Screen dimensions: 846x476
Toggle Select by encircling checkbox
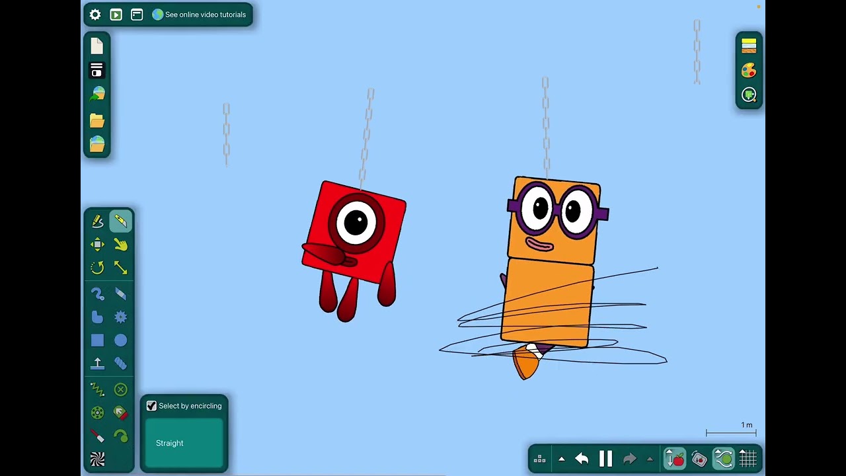tap(151, 406)
